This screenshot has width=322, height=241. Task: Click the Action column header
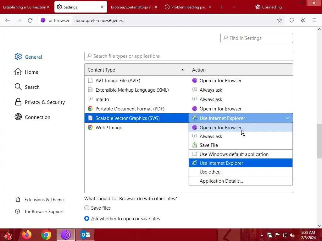coord(241,70)
